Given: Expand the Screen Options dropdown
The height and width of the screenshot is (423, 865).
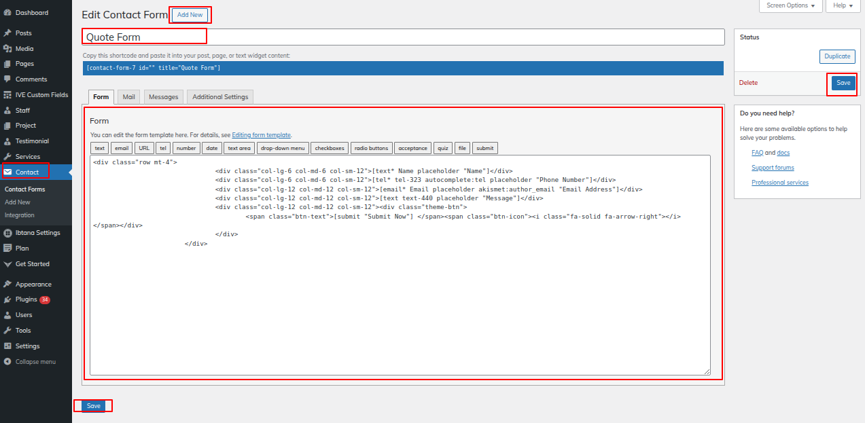Looking at the screenshot, I should [x=790, y=5].
